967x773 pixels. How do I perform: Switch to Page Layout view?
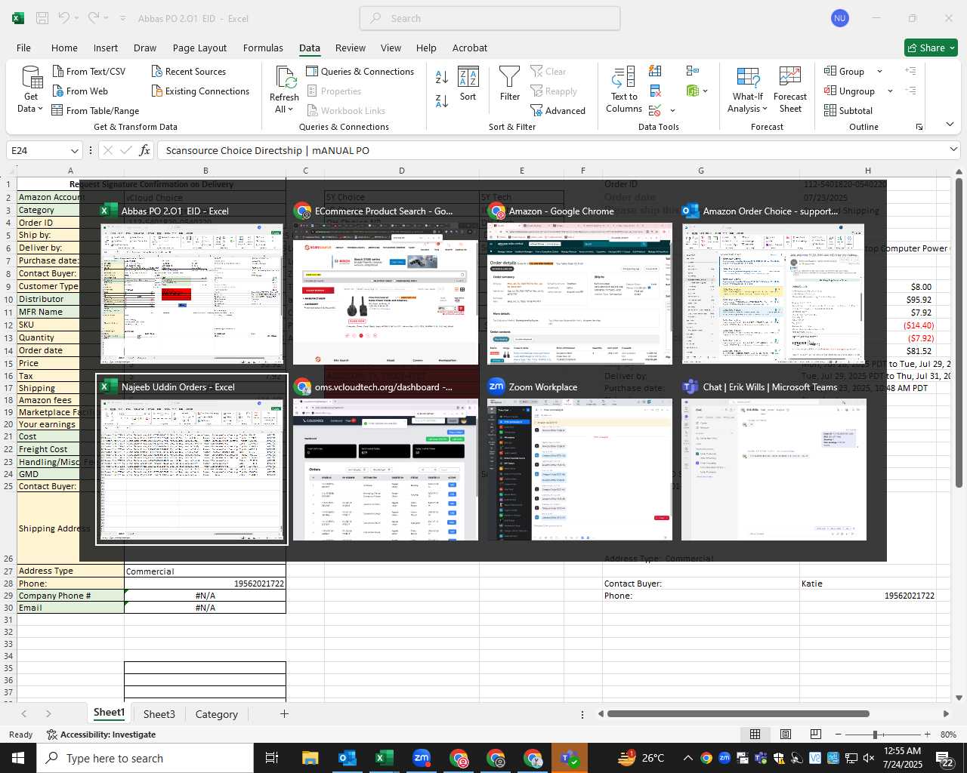tap(786, 735)
